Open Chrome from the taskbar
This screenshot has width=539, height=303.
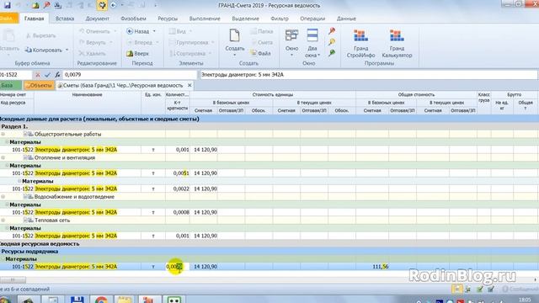pos(101,300)
